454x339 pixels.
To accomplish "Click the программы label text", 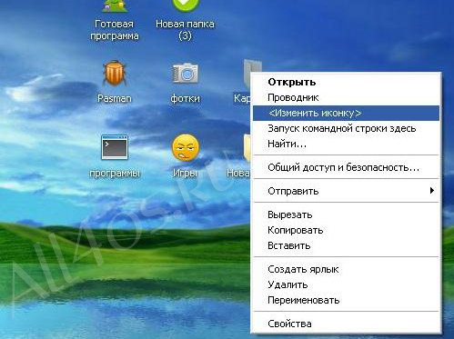I will pos(115,173).
